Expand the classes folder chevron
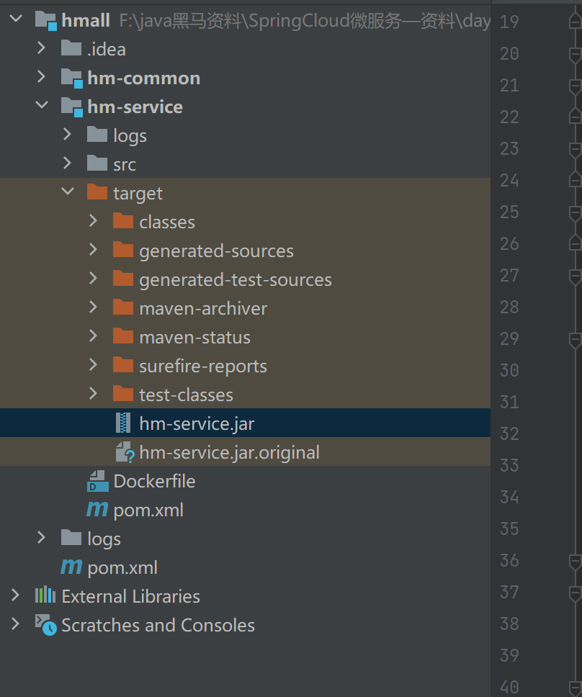Viewport: 582px width, 697px height. [93, 220]
